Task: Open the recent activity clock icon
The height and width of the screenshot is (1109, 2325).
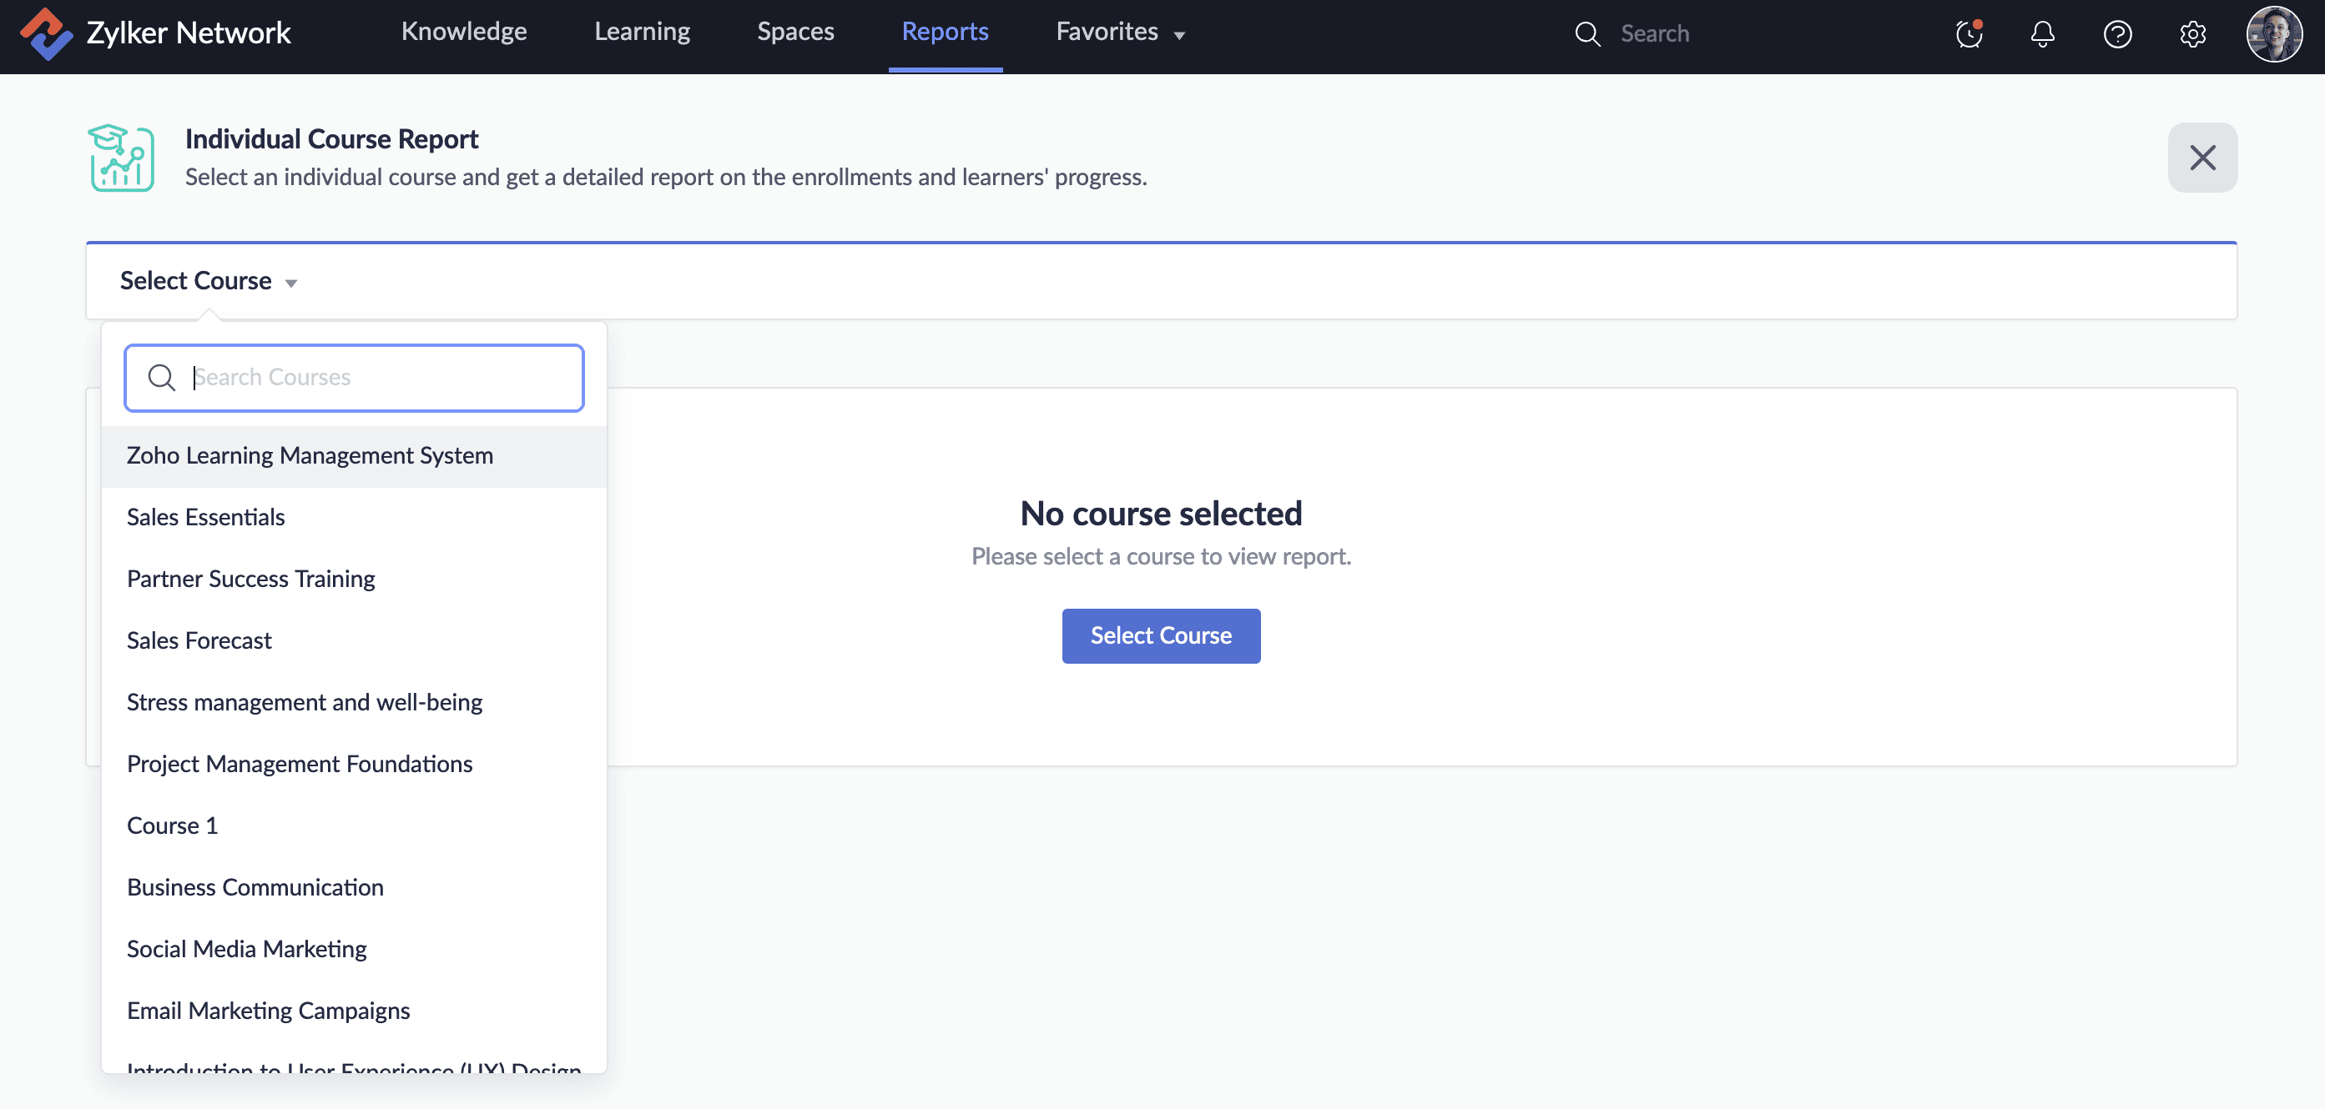Action: click(x=1969, y=34)
